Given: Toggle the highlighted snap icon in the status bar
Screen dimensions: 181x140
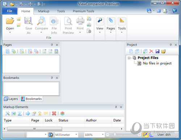Looking at the screenshot, I should pyautogui.click(x=145, y=135).
